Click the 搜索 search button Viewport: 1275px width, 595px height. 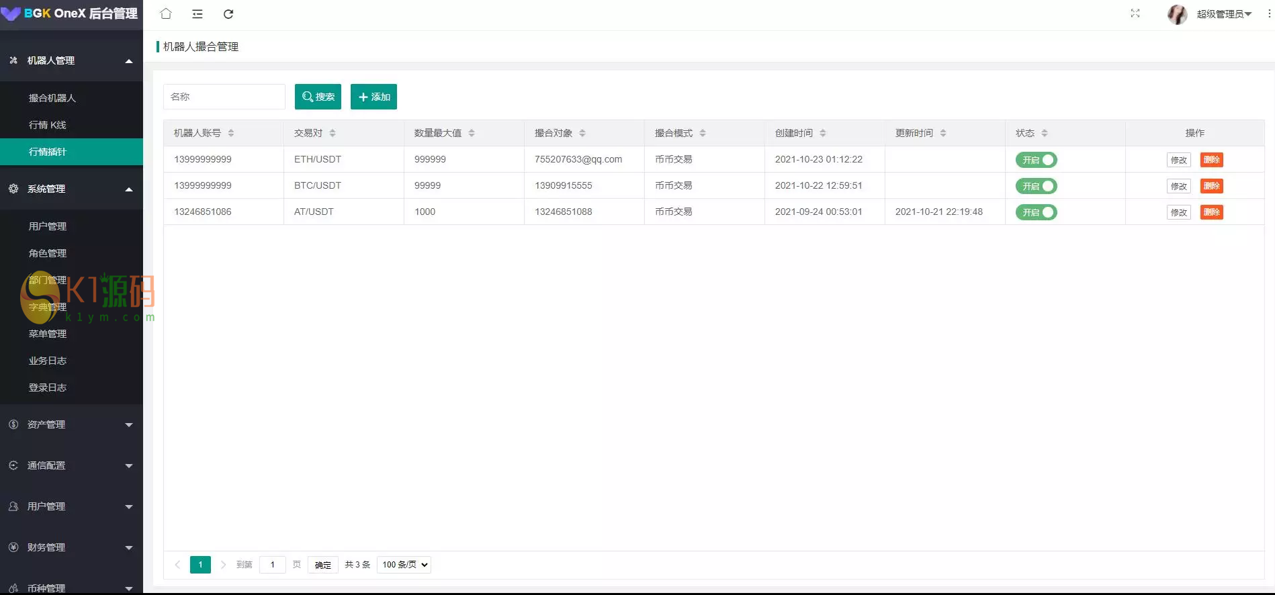pos(318,97)
